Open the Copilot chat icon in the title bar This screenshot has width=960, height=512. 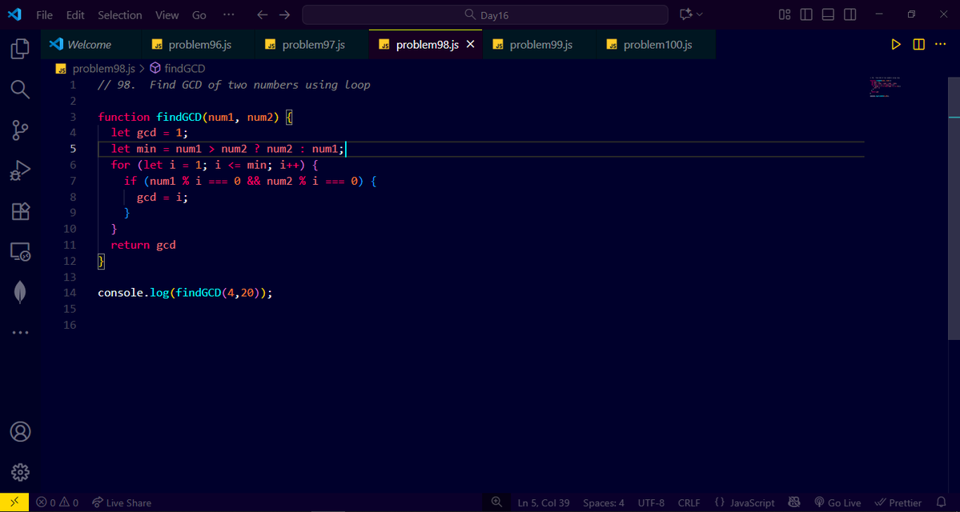point(685,14)
